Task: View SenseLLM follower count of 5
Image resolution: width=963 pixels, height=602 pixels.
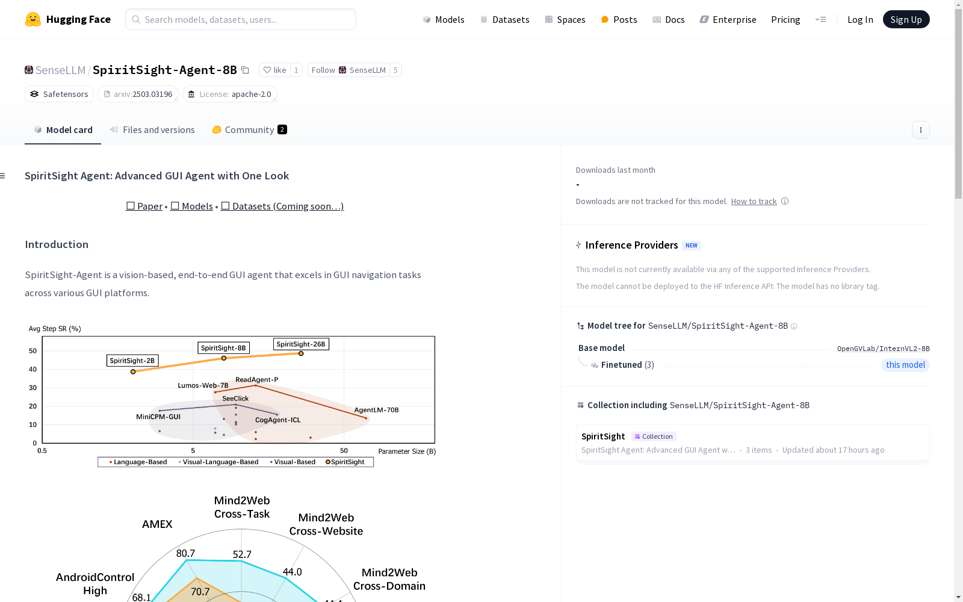Action: click(x=395, y=70)
